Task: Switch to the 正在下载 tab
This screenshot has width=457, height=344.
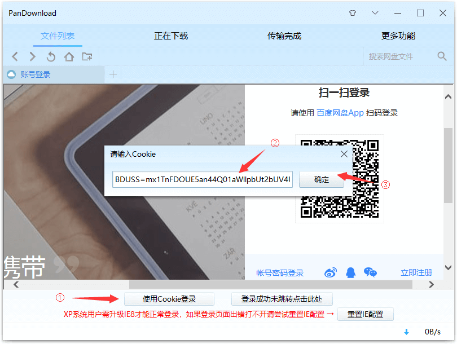Action: [170, 35]
